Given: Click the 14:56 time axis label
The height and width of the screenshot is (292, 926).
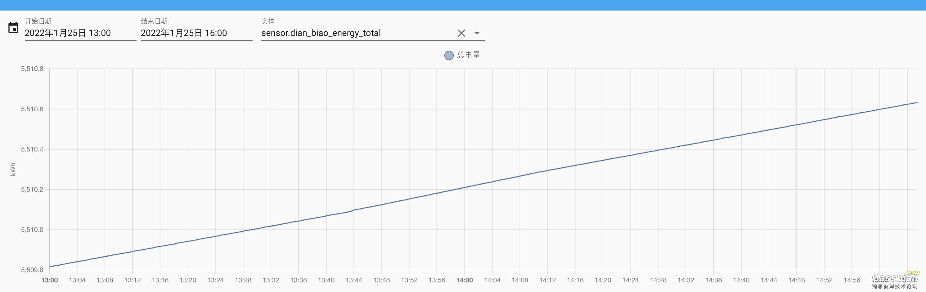Looking at the screenshot, I should [x=852, y=280].
